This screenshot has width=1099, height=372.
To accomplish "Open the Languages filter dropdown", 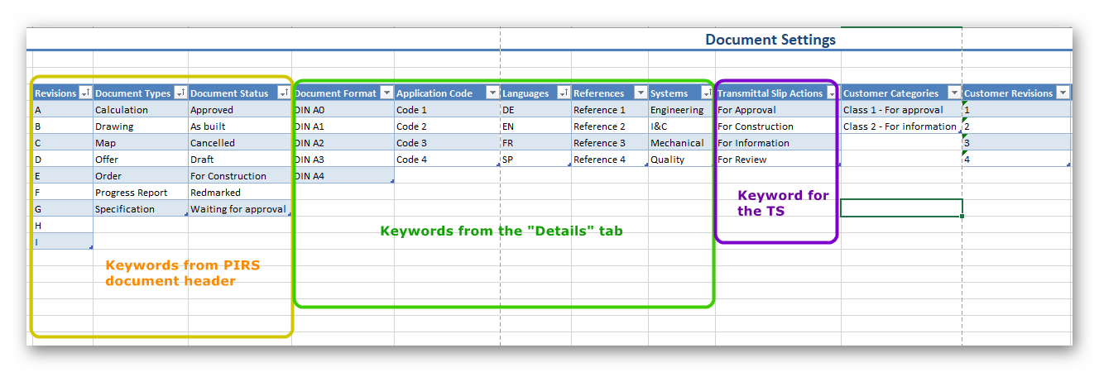I will pos(564,93).
